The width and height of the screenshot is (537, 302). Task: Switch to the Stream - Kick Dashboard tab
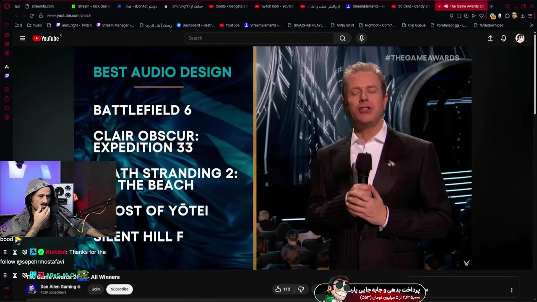(x=91, y=6)
